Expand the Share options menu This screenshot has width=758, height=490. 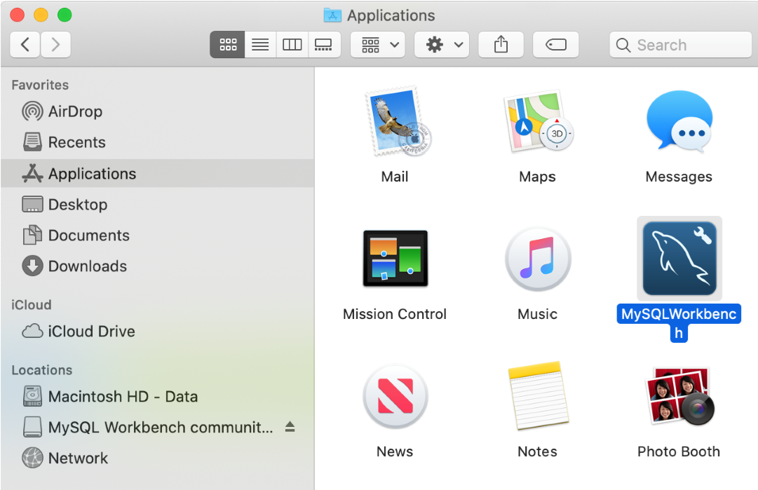[x=501, y=44]
